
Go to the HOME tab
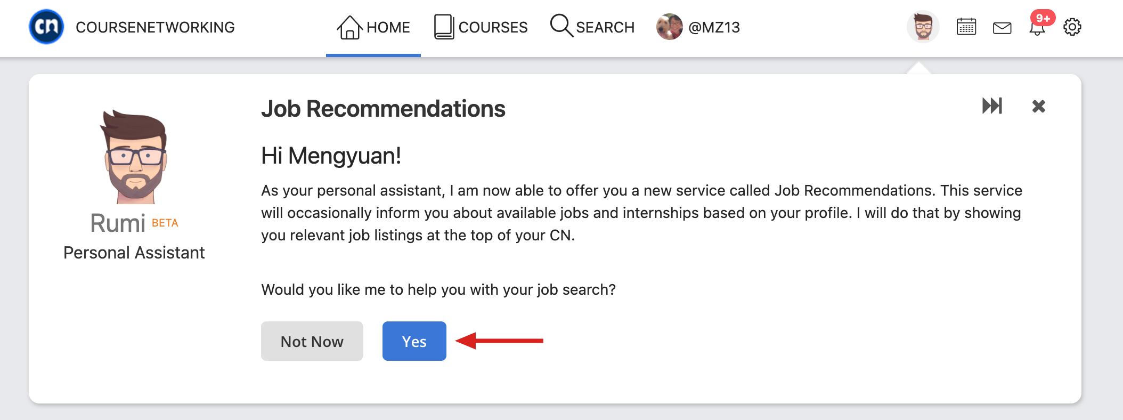(x=373, y=27)
